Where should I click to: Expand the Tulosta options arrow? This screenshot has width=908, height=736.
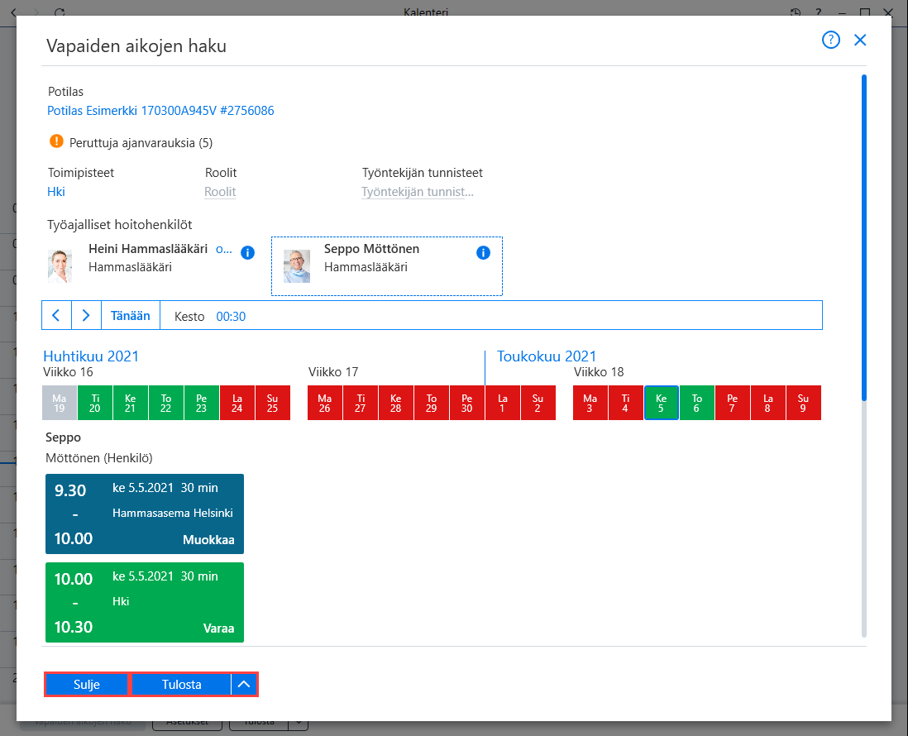[244, 685]
